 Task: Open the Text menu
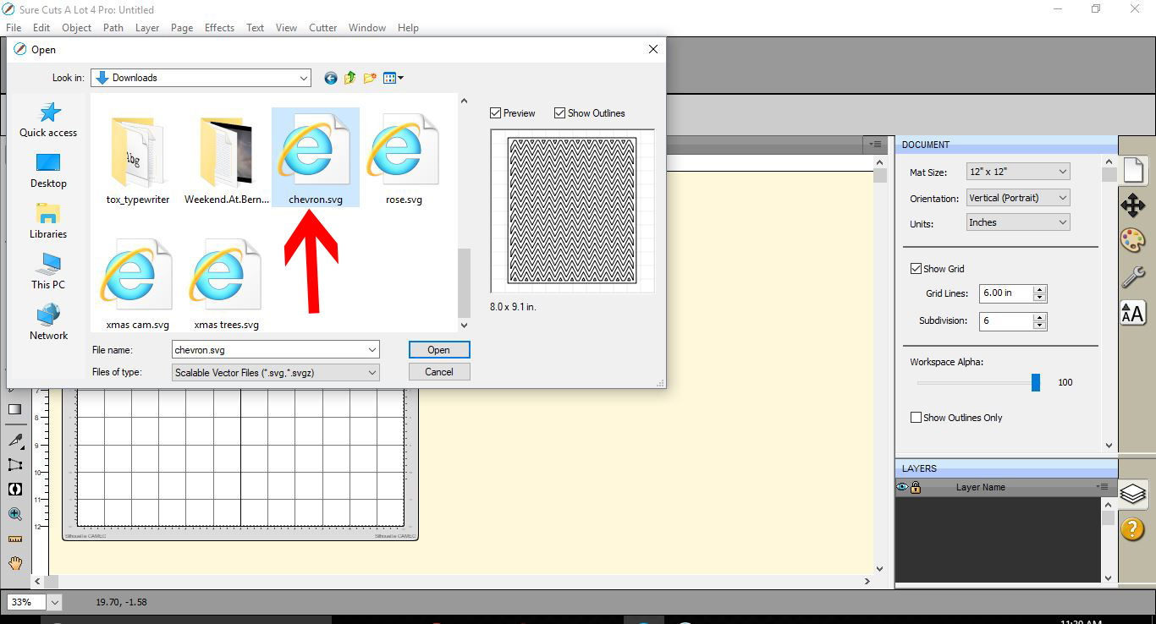coord(255,28)
